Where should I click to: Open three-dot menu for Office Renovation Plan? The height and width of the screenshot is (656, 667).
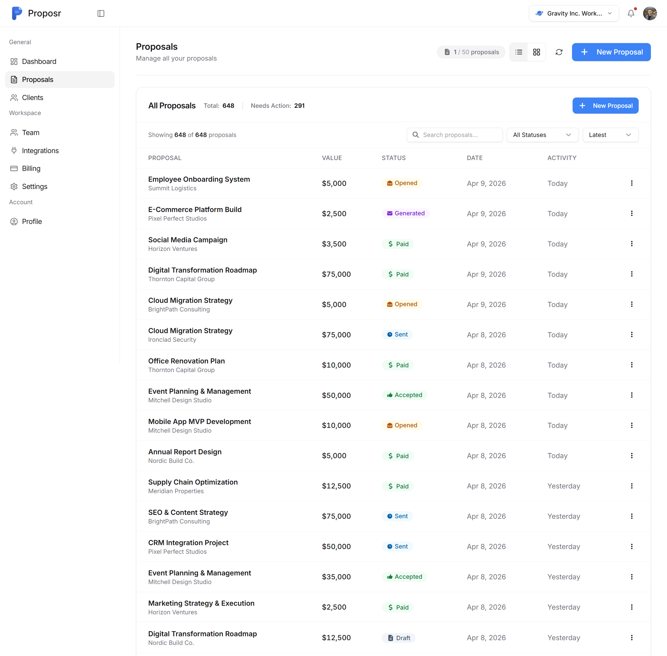pos(631,365)
